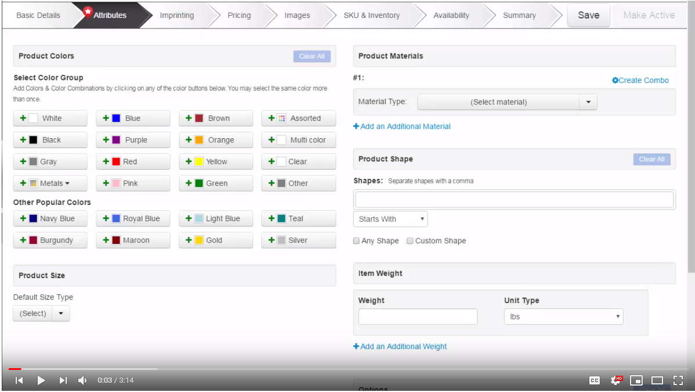Click the plus icon beside Gray

pyautogui.click(x=23, y=161)
